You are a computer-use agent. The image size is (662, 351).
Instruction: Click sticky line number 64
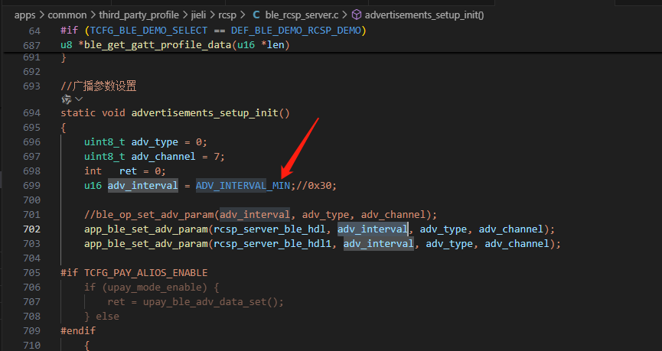34,31
